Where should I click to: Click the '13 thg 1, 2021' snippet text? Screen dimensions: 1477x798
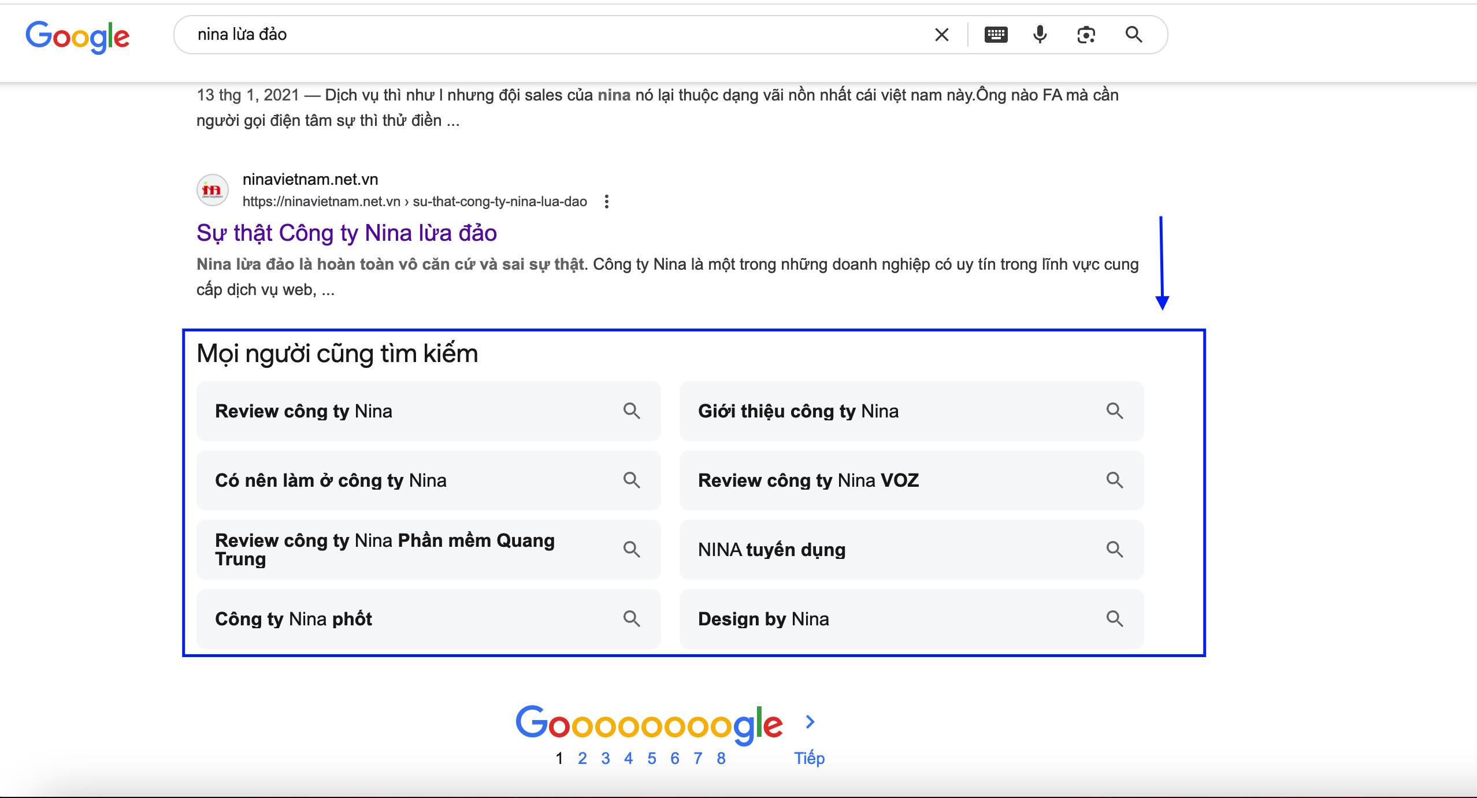248,95
